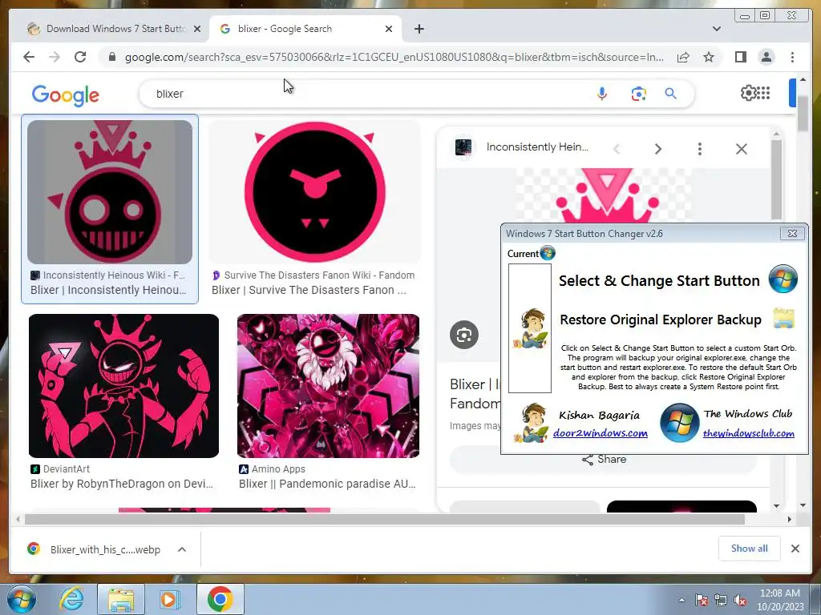
Task: Focus the search box containing blixer
Action: click(366, 94)
